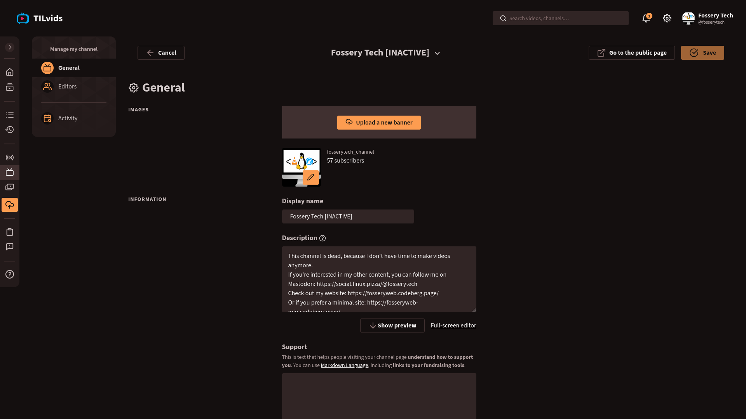This screenshot has width=746, height=419.
Task: Show the description preview
Action: [x=392, y=326]
